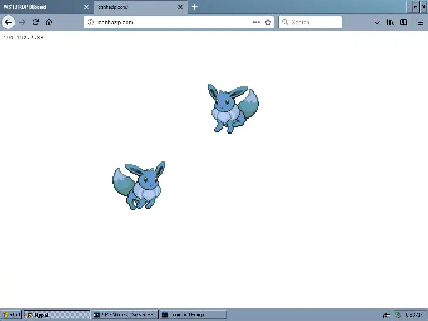Image resolution: width=428 pixels, height=321 pixels.
Task: Bookmark this page with the star
Action: [268, 22]
